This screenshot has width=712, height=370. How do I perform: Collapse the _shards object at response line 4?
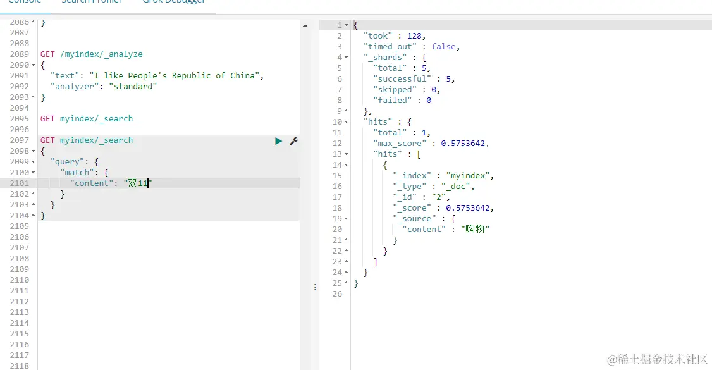point(346,58)
